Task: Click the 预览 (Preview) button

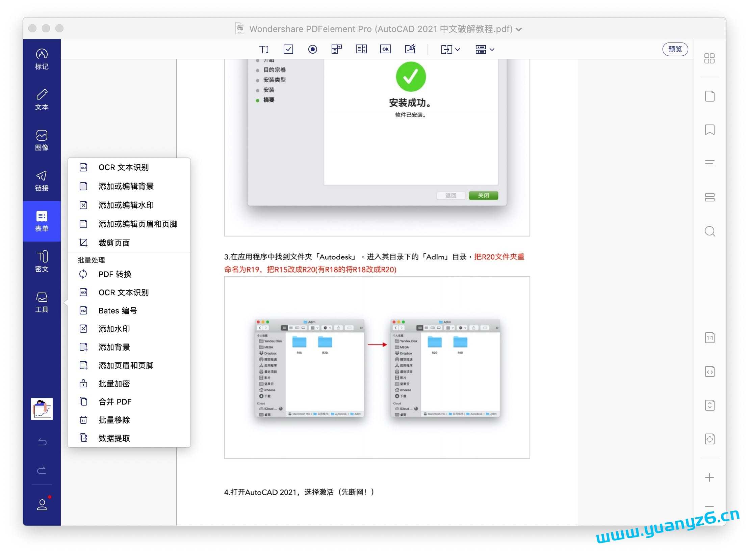Action: pyautogui.click(x=675, y=49)
